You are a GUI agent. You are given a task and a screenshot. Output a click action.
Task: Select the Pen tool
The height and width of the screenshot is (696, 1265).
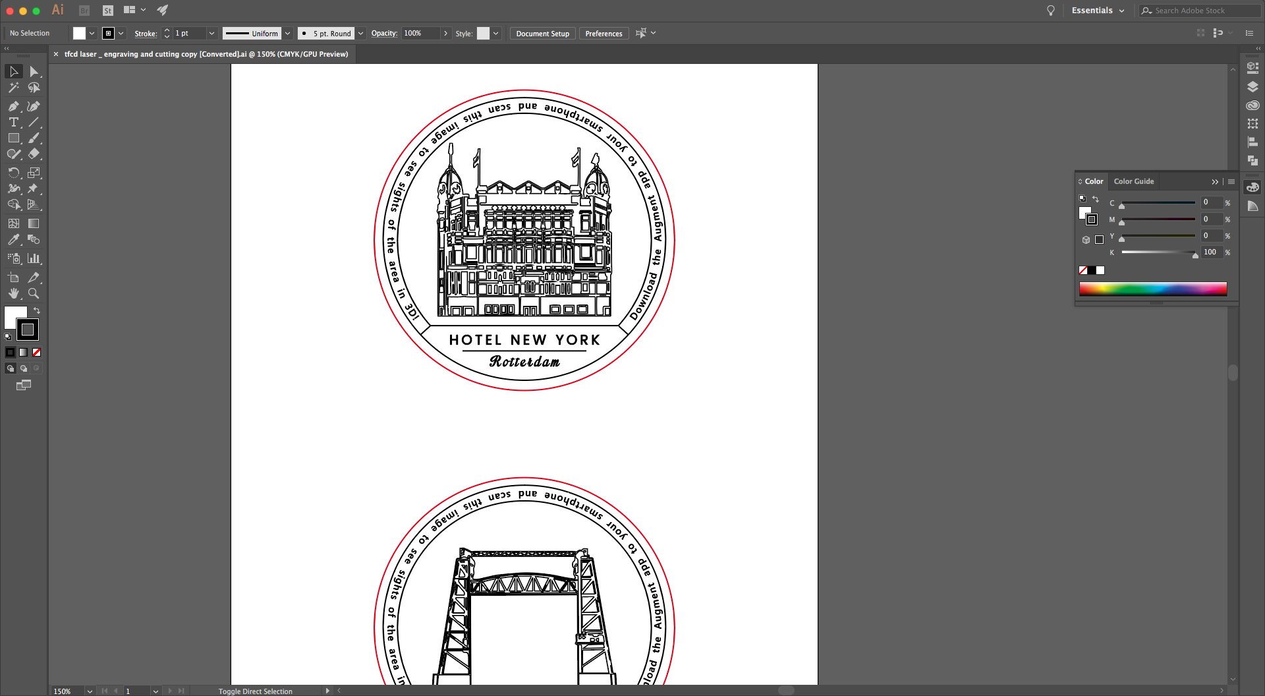pyautogui.click(x=13, y=106)
